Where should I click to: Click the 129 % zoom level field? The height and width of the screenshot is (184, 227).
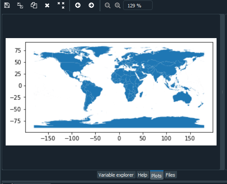tap(138, 6)
